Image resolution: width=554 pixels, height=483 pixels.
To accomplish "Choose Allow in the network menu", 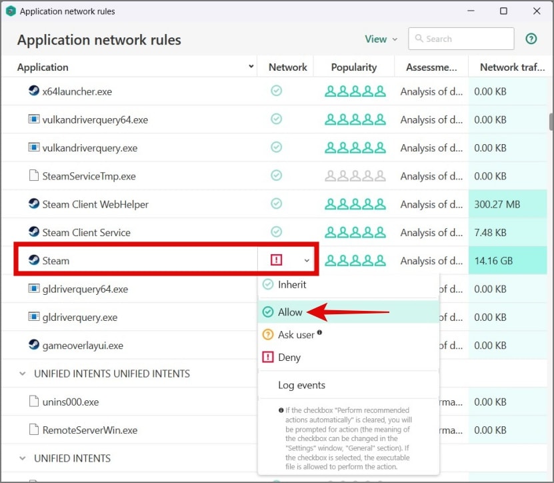I will (349, 312).
